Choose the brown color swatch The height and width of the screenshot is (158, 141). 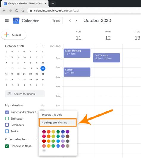(x=68, y=136)
